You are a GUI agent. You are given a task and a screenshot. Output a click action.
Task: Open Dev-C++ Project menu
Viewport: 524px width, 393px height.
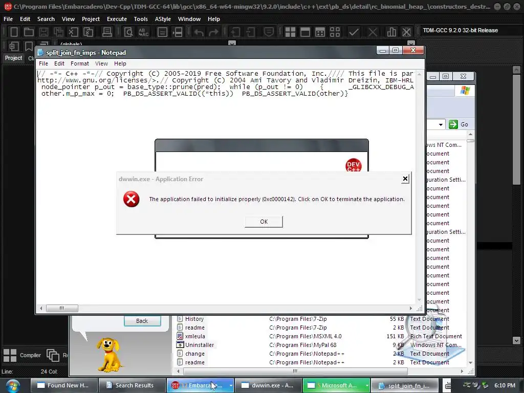(x=91, y=19)
